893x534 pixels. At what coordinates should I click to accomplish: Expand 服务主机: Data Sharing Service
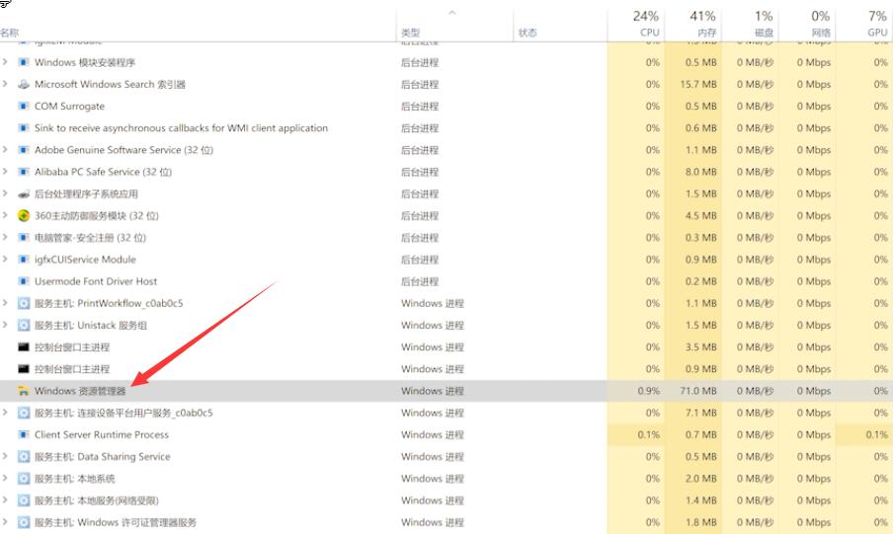click(x=5, y=456)
